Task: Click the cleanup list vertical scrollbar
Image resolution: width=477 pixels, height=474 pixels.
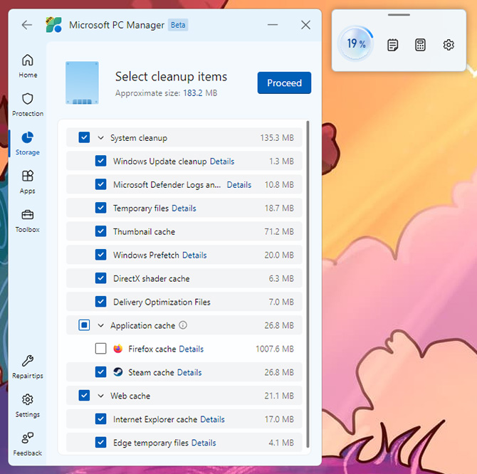Action: (308, 284)
